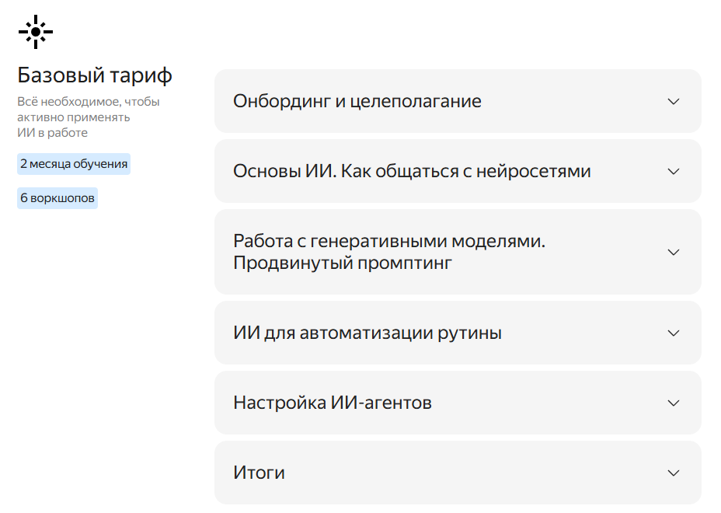The image size is (721, 513).
Task: Select Основы ИИ. Как общаться с нейросетями
Action: [x=412, y=171]
